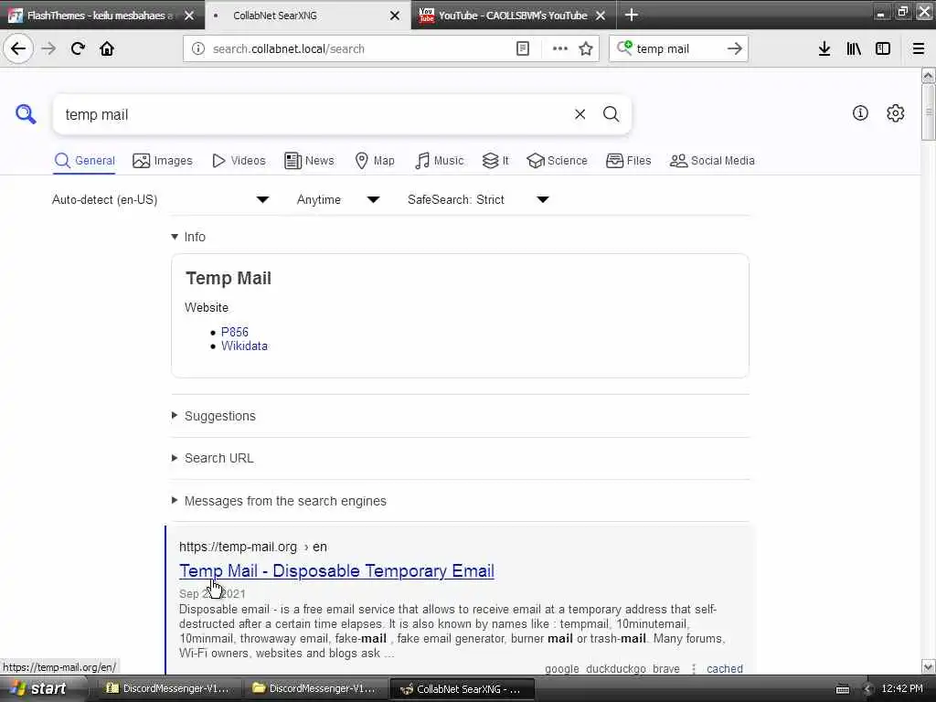Click the browser search box with temp mail
The image size is (936, 702).
(x=677, y=48)
